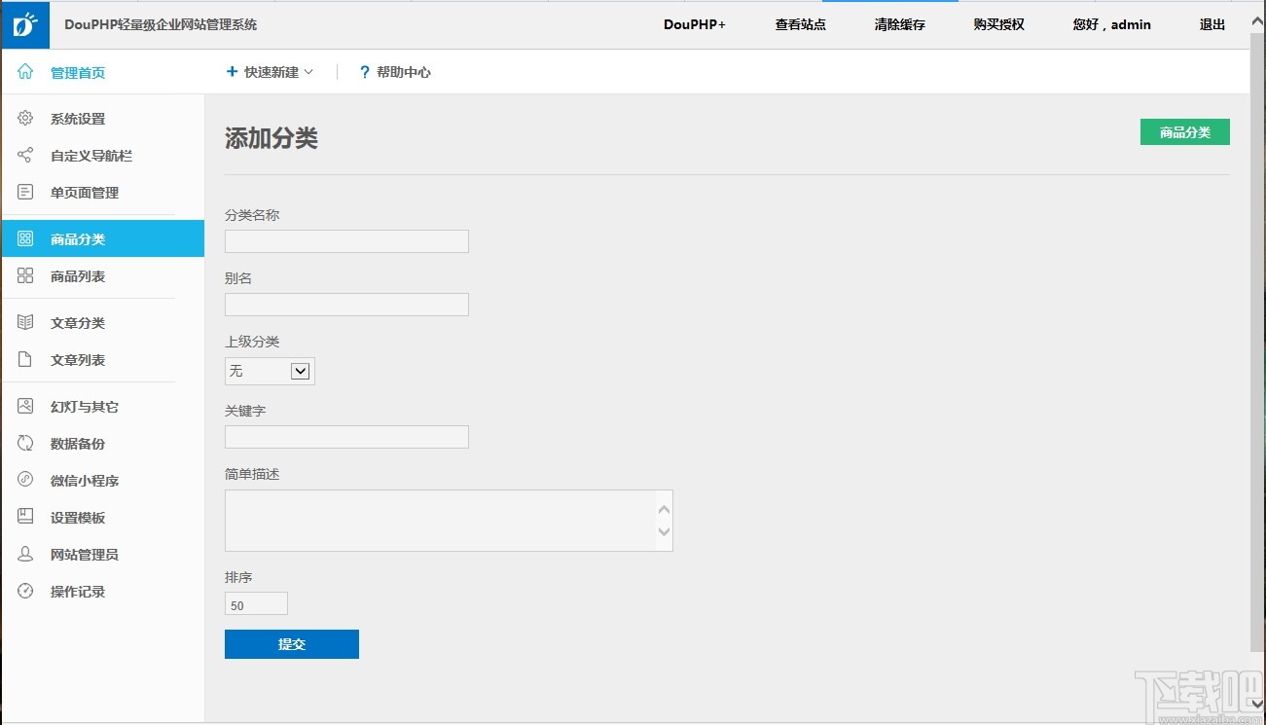Screen dimensions: 1266x725
Task: Open the 上级分类 select box
Action: pos(270,371)
